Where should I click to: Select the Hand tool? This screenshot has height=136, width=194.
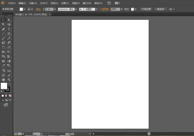(x=3, y=80)
